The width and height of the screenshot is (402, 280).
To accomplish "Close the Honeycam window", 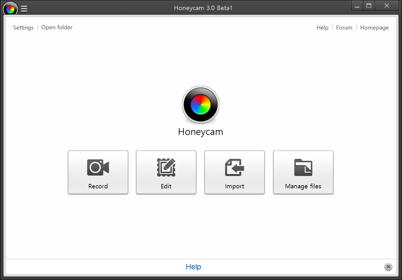I will [387, 6].
